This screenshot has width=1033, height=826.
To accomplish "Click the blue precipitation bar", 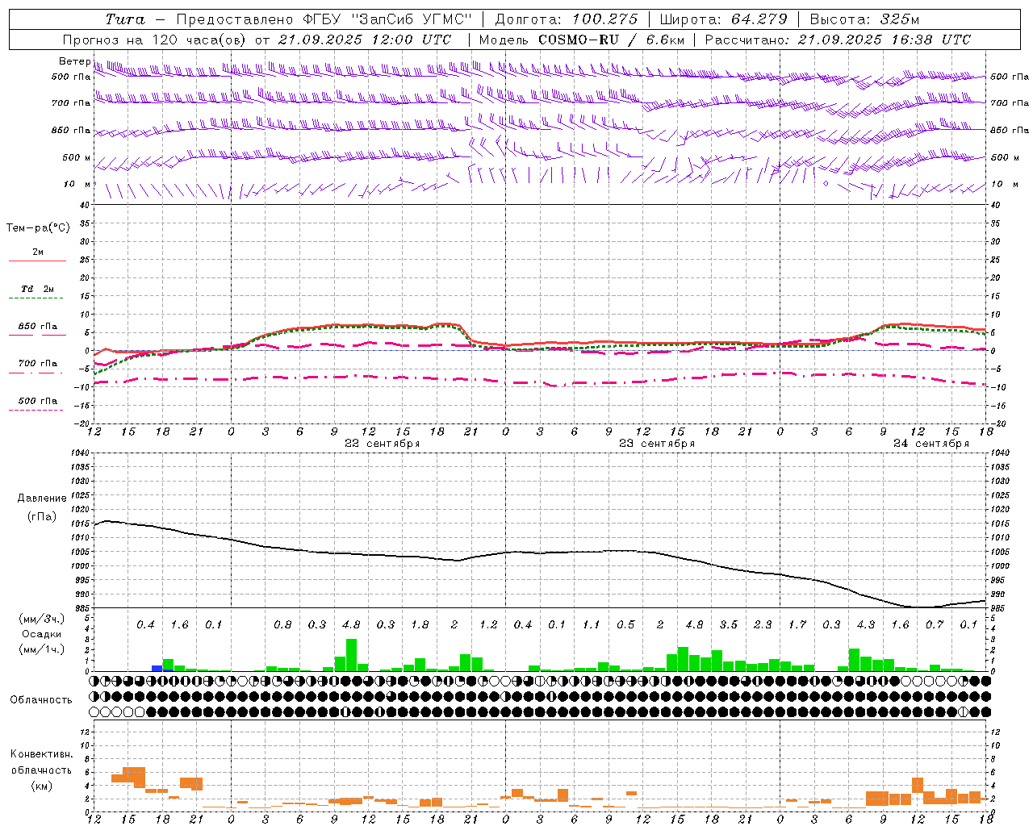I will pos(157,668).
